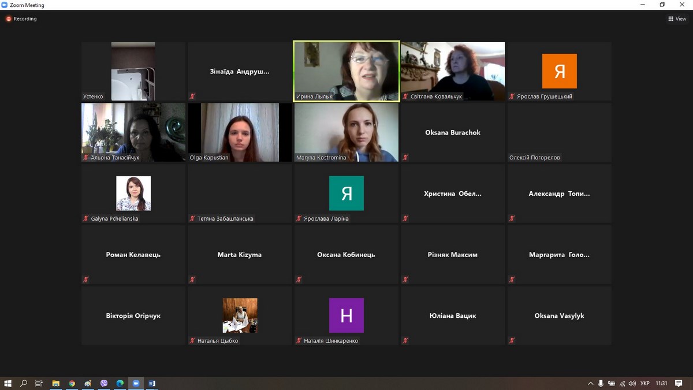693x390 pixels.
Task: Click the red Recording indicator icon
Action: coord(9,18)
